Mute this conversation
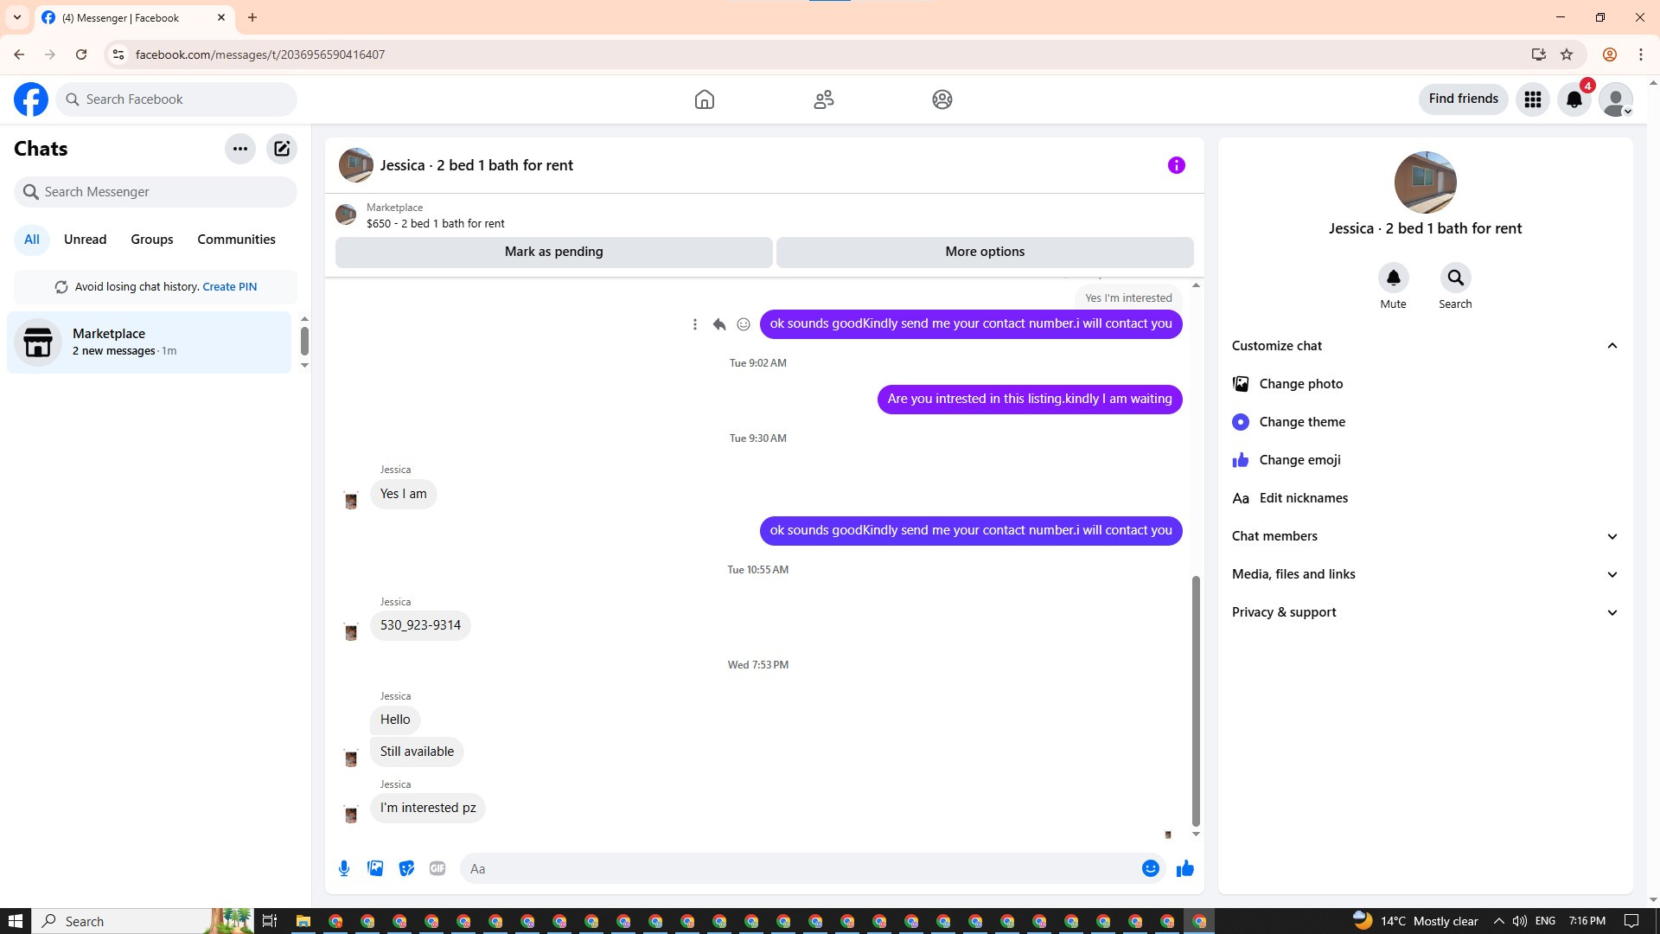1660x934 pixels. coord(1393,278)
